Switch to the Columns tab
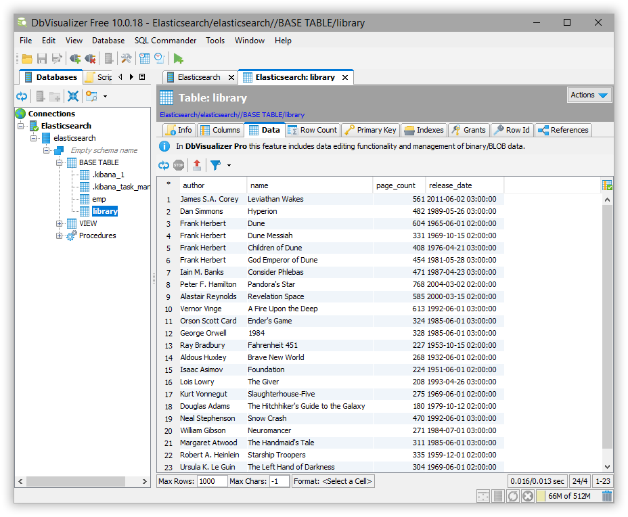This screenshot has width=628, height=517. (x=226, y=129)
